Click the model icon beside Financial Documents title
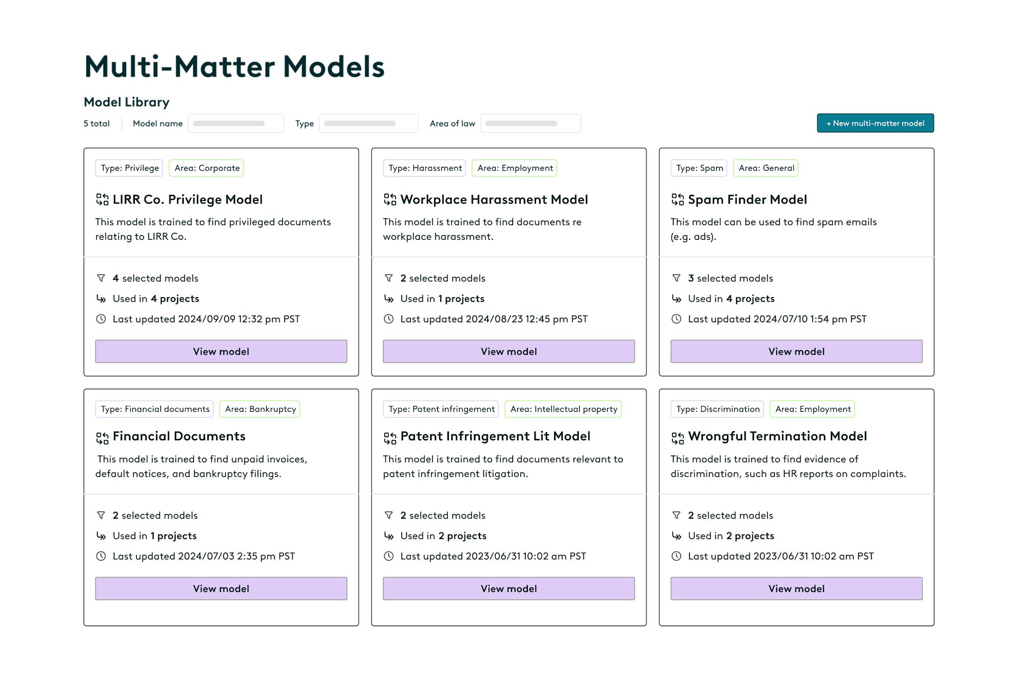1018x679 pixels. click(x=102, y=438)
